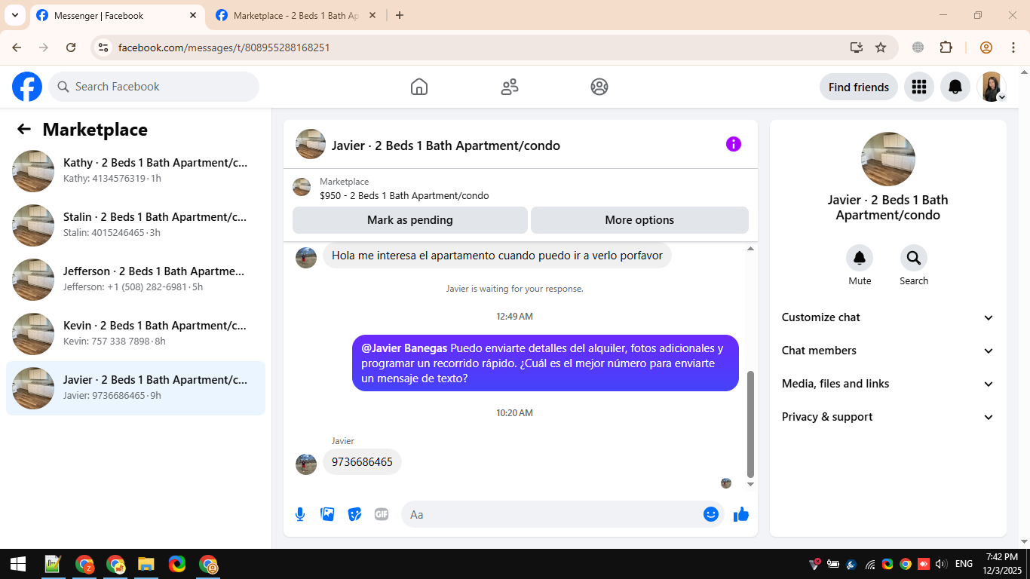Go back from Marketplace chats list
Screen dimensions: 1030x579
[x=24, y=129]
